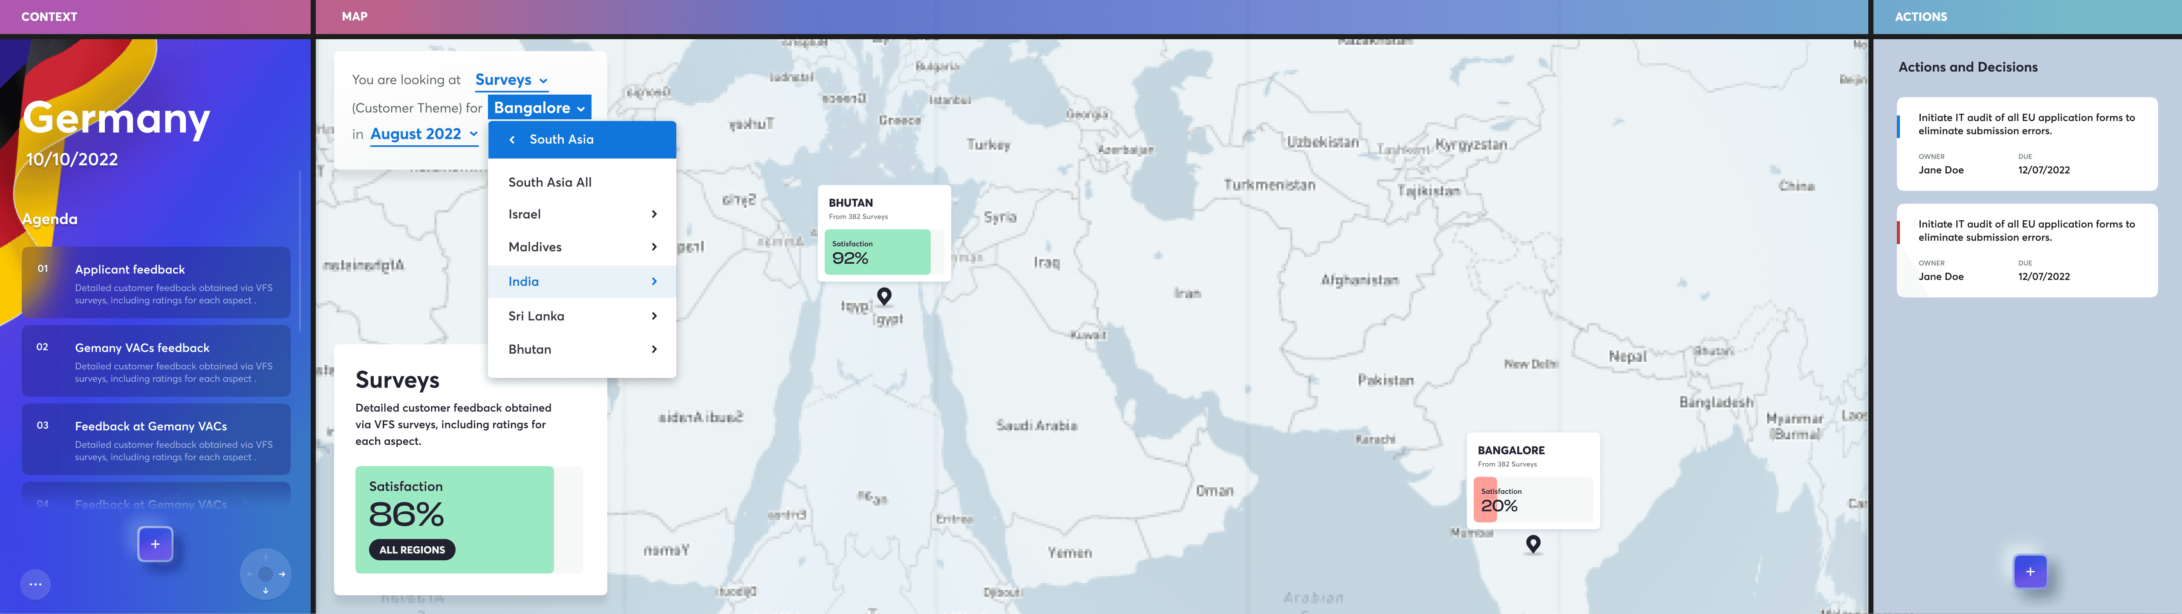Open agenda item 01 Applicant feedback
2182x614 pixels.
(156, 283)
